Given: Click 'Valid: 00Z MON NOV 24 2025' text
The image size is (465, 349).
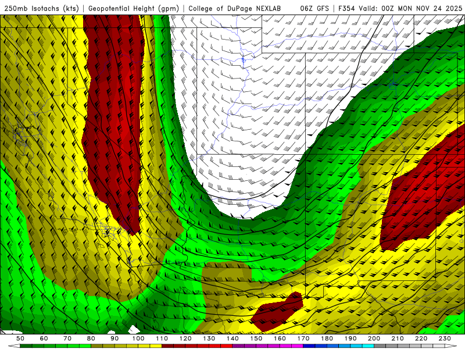Looking at the screenshot, I should (x=410, y=9).
